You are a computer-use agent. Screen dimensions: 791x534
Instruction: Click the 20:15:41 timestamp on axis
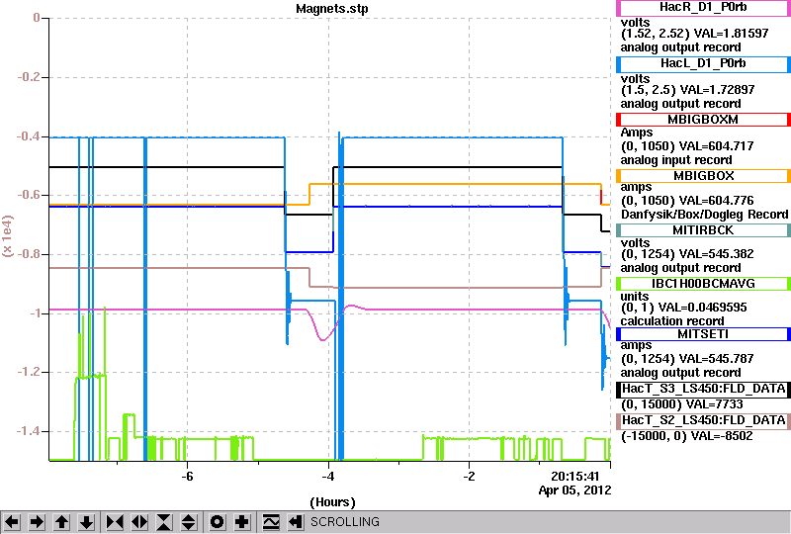click(575, 477)
